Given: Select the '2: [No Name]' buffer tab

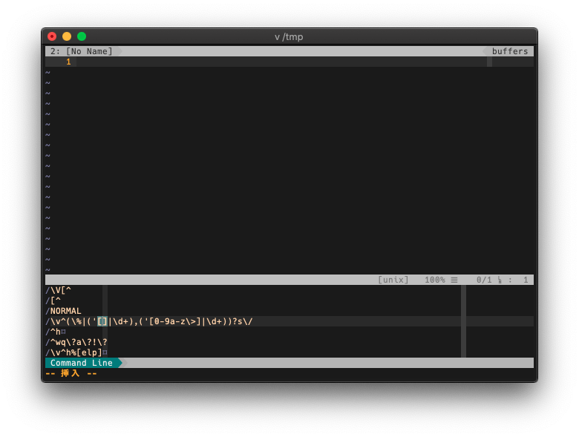Looking at the screenshot, I should click(x=82, y=51).
